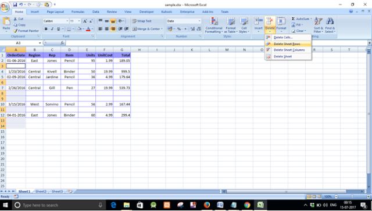Click the taskbar search box

click(59, 205)
